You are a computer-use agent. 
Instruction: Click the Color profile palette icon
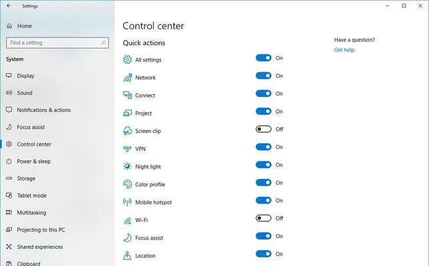127,184
